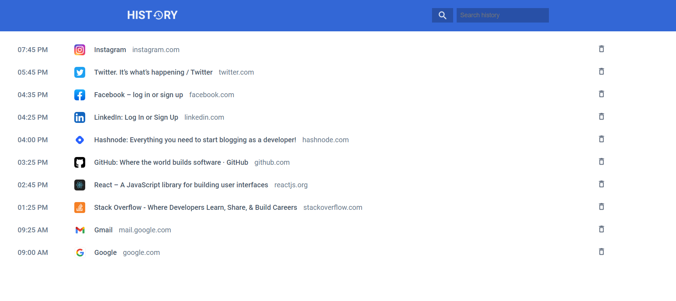Open the Hashnode page title link

(195, 140)
